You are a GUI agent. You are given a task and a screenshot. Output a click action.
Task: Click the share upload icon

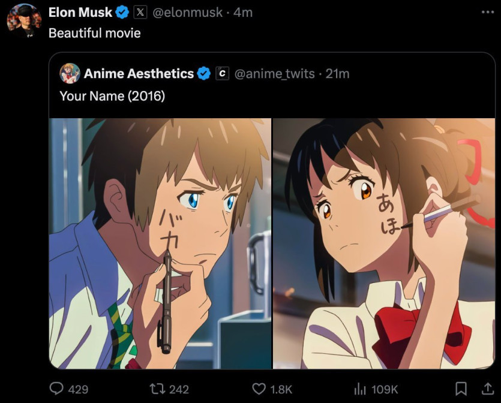click(x=485, y=389)
